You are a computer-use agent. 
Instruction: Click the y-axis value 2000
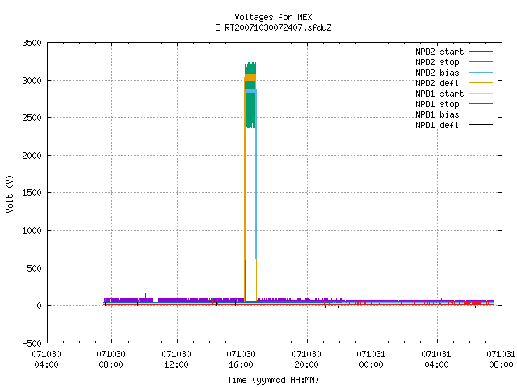coord(32,156)
